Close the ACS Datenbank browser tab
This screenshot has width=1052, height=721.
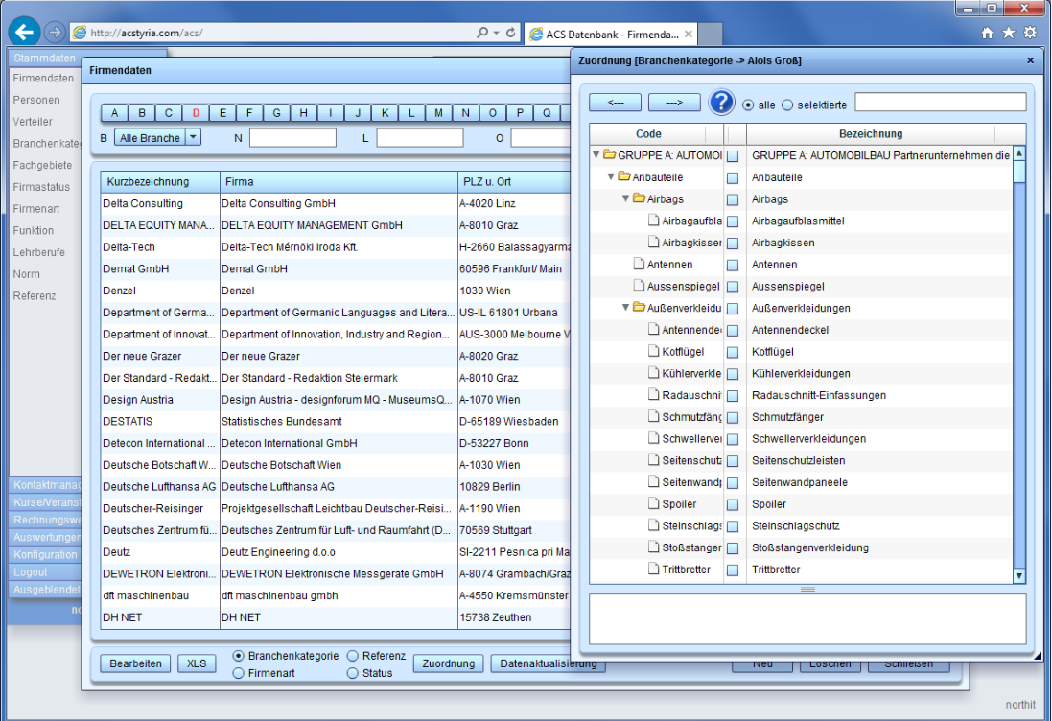click(x=688, y=34)
